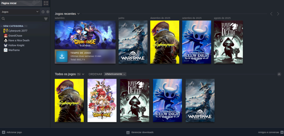284x136 pixels.
Task: Go to Página inicial
Action: pyautogui.click(x=21, y=3)
